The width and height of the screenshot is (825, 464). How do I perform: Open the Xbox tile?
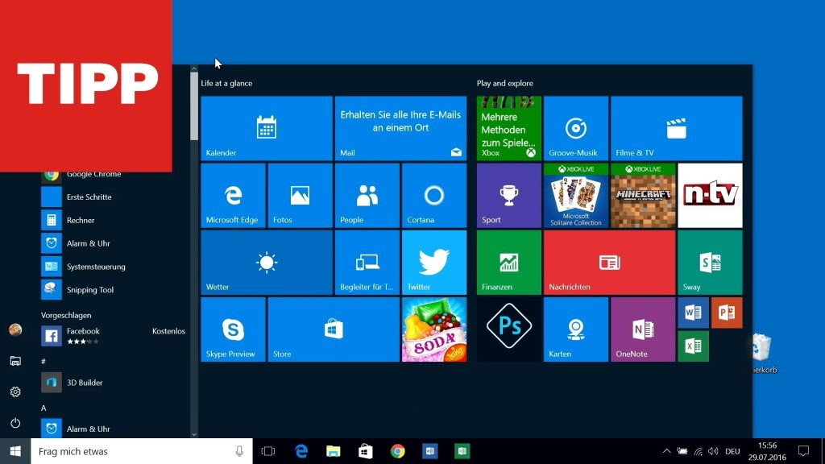pos(509,128)
